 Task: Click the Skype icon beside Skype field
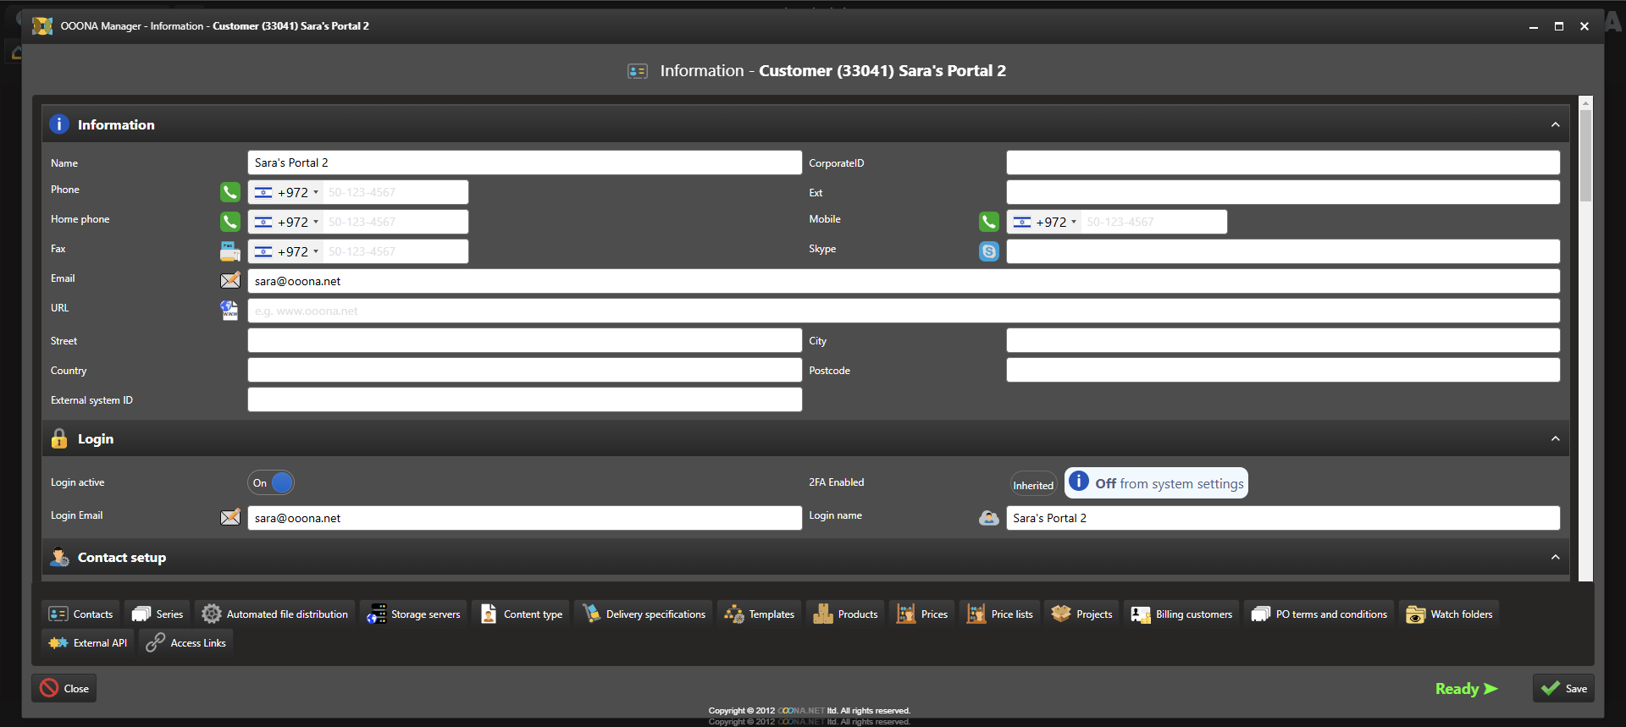[x=988, y=251]
